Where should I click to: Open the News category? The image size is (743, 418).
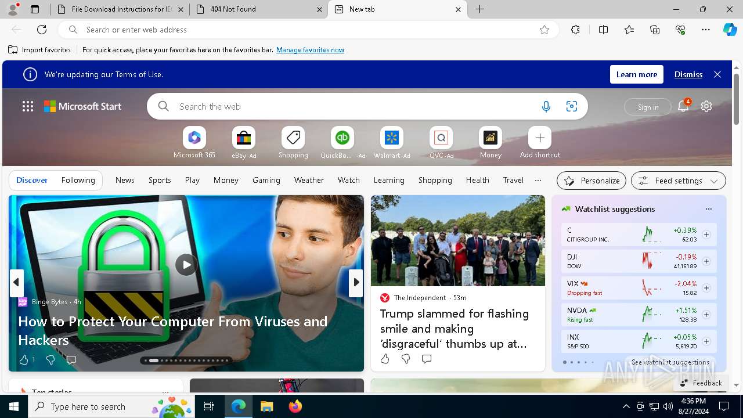tap(125, 180)
